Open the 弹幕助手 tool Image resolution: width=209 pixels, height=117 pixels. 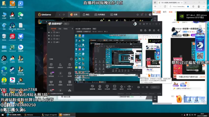51,66
